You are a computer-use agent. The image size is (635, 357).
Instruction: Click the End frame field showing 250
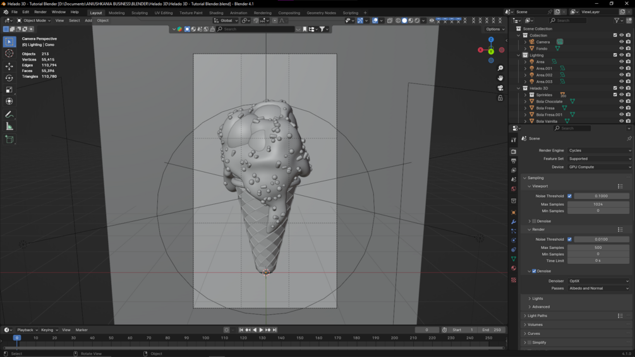point(492,330)
